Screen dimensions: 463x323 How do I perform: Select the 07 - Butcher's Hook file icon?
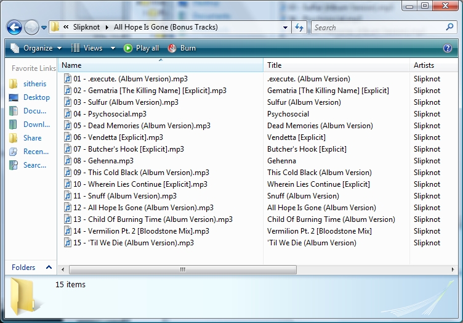tap(68, 149)
